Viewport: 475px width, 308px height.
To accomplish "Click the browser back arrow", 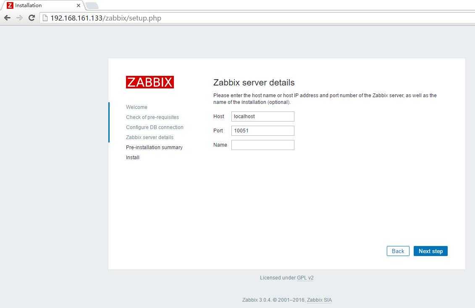I will pyautogui.click(x=7, y=18).
